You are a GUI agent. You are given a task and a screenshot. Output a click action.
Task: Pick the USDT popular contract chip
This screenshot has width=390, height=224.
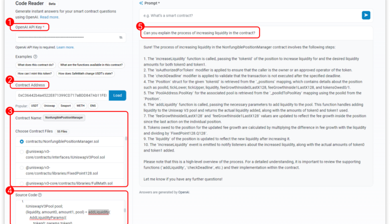coord(34,106)
